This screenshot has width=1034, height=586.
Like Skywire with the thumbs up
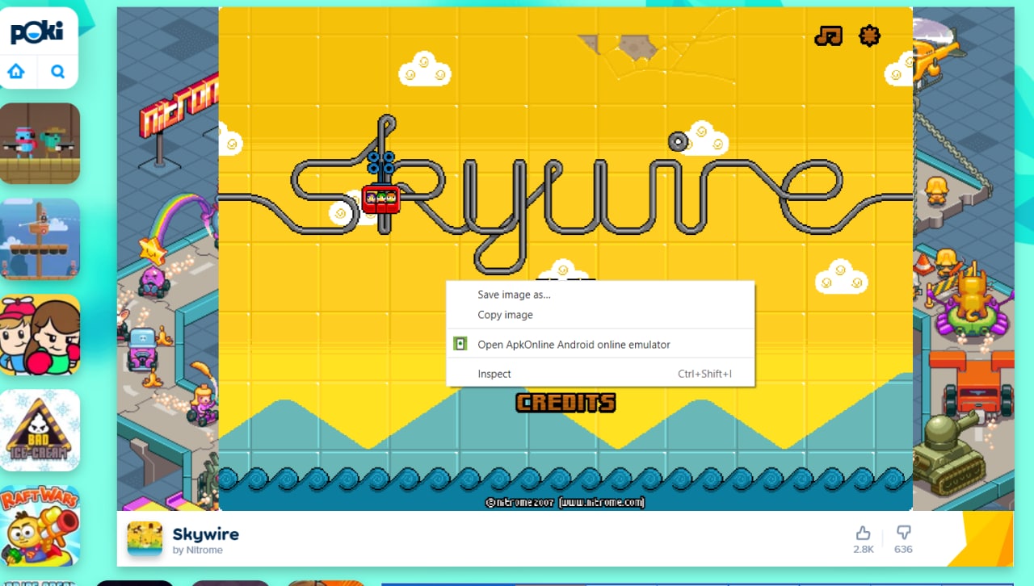tap(864, 533)
